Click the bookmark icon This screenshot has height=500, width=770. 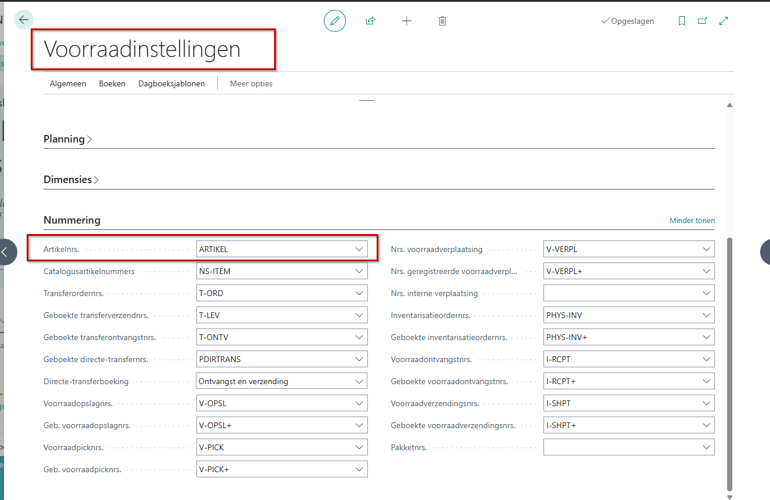tap(682, 21)
